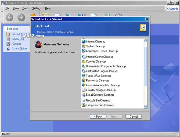Click the Recycle Bin Clean-up icon
This screenshot has height=137, width=180.
84,100
